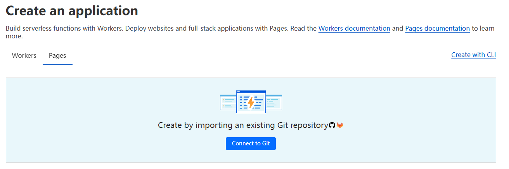Select the Pages tab

coord(57,55)
